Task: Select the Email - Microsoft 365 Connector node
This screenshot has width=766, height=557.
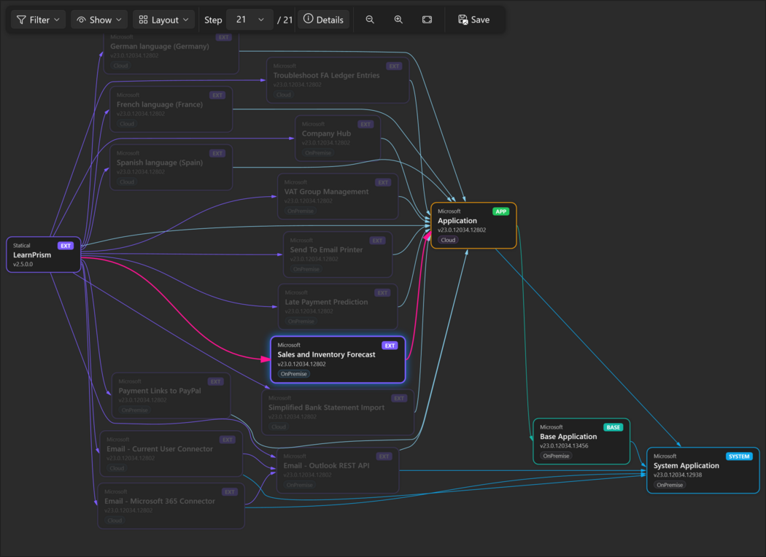Action: (x=171, y=506)
